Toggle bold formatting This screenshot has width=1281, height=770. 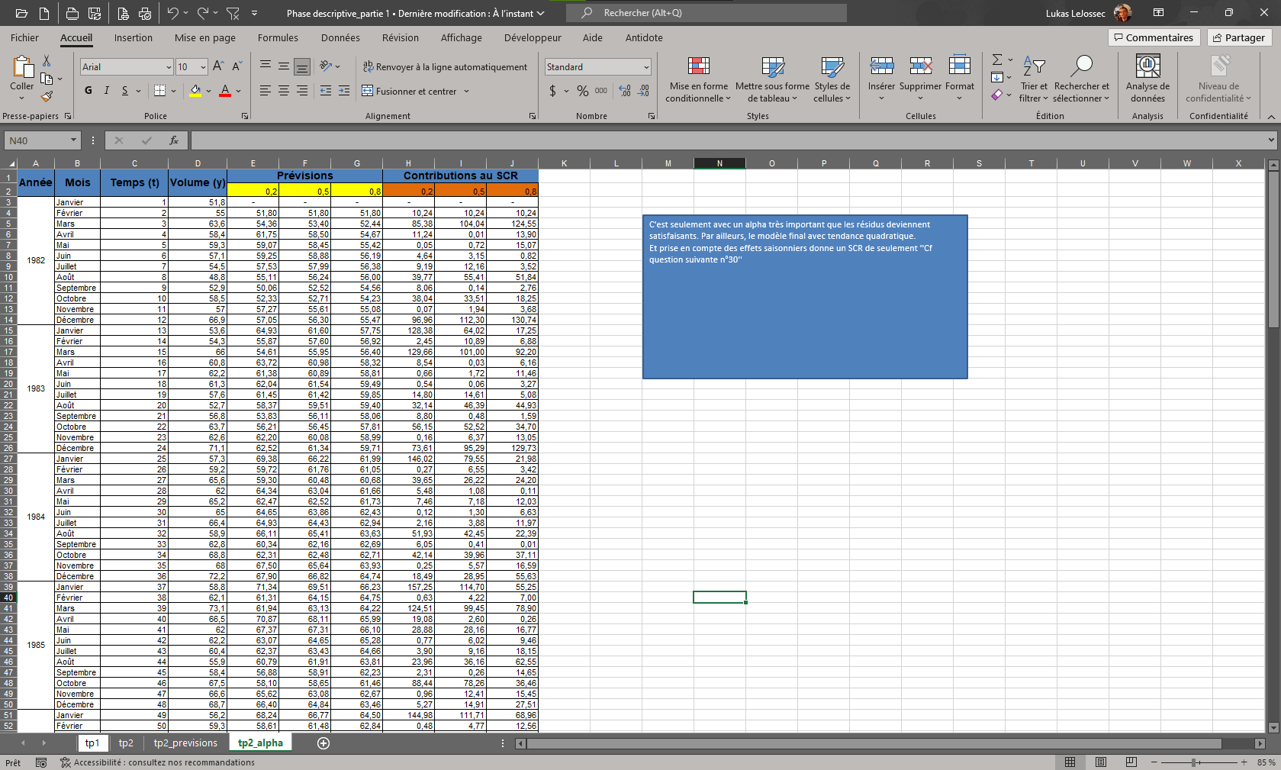tap(89, 91)
